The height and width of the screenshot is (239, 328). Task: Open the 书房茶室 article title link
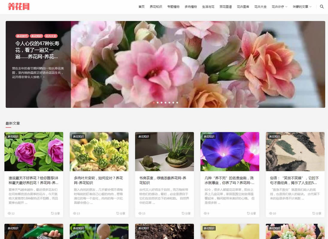pyautogui.click(x=163, y=180)
